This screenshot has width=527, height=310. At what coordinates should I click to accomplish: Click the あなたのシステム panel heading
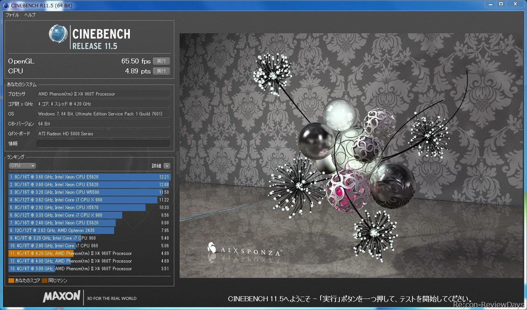coord(22,84)
